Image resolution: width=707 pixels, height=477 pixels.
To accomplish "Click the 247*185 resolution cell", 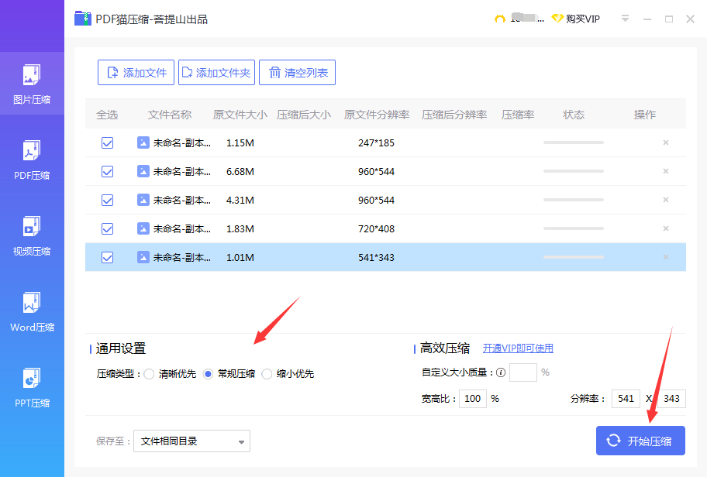I will [377, 142].
